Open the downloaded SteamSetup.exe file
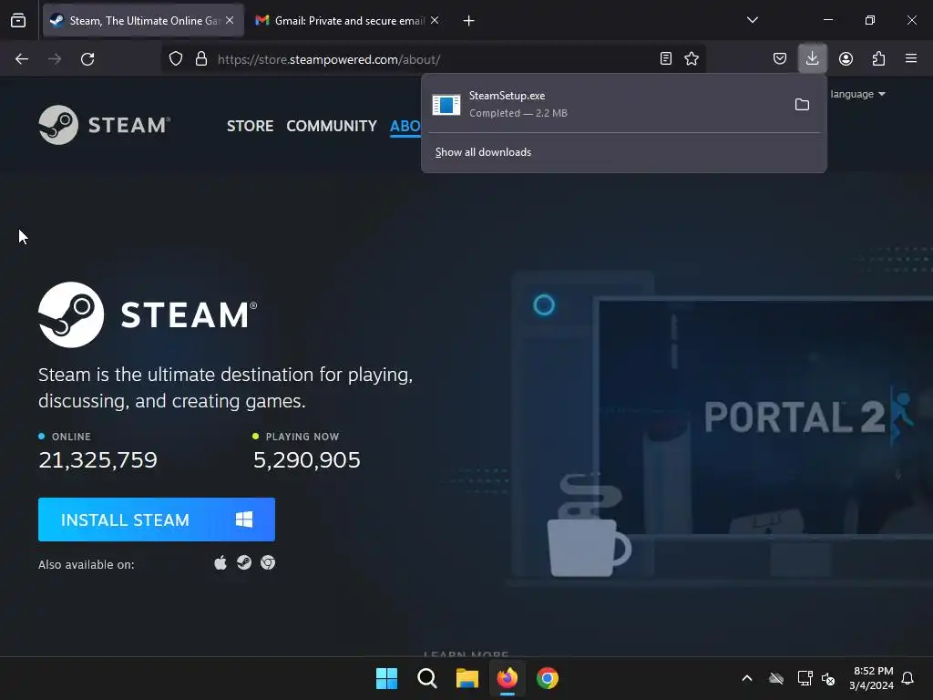This screenshot has width=933, height=700. tap(607, 104)
